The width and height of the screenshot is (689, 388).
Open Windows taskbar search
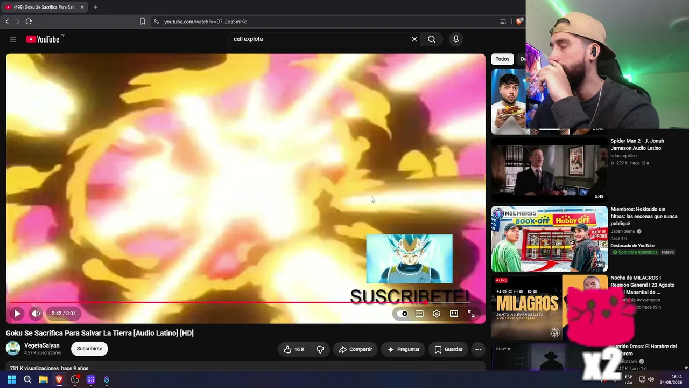click(27, 379)
